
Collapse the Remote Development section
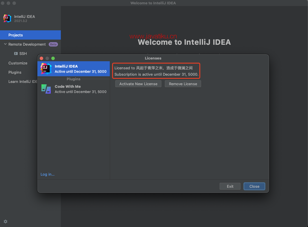point(5,44)
